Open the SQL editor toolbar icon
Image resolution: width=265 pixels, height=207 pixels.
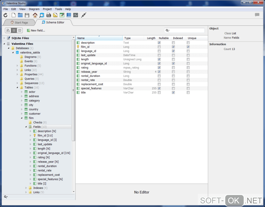(49, 15)
